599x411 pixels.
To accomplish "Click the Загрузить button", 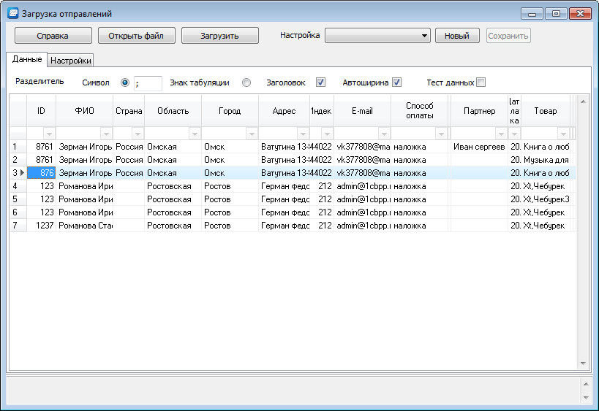I will pyautogui.click(x=219, y=36).
